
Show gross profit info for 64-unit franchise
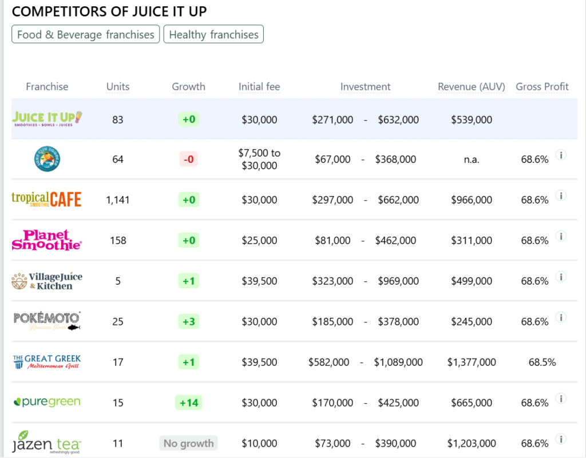[x=561, y=154]
